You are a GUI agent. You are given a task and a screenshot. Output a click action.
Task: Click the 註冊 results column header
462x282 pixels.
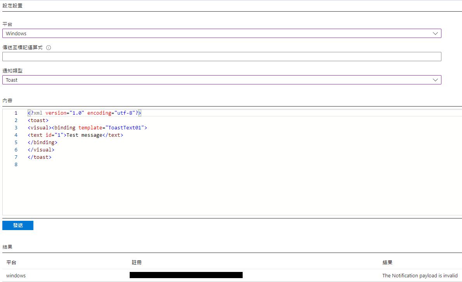[137, 262]
